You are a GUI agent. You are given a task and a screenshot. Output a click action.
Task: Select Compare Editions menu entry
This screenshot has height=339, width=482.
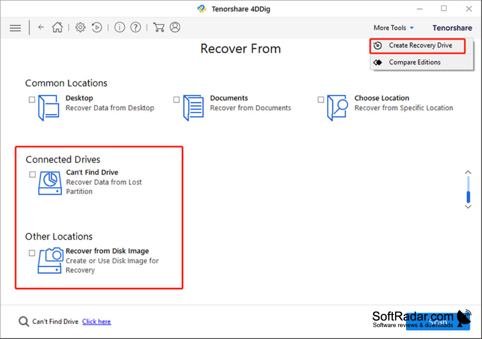tap(421, 62)
